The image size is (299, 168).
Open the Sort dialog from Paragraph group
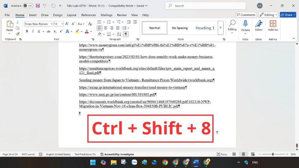point(118,34)
